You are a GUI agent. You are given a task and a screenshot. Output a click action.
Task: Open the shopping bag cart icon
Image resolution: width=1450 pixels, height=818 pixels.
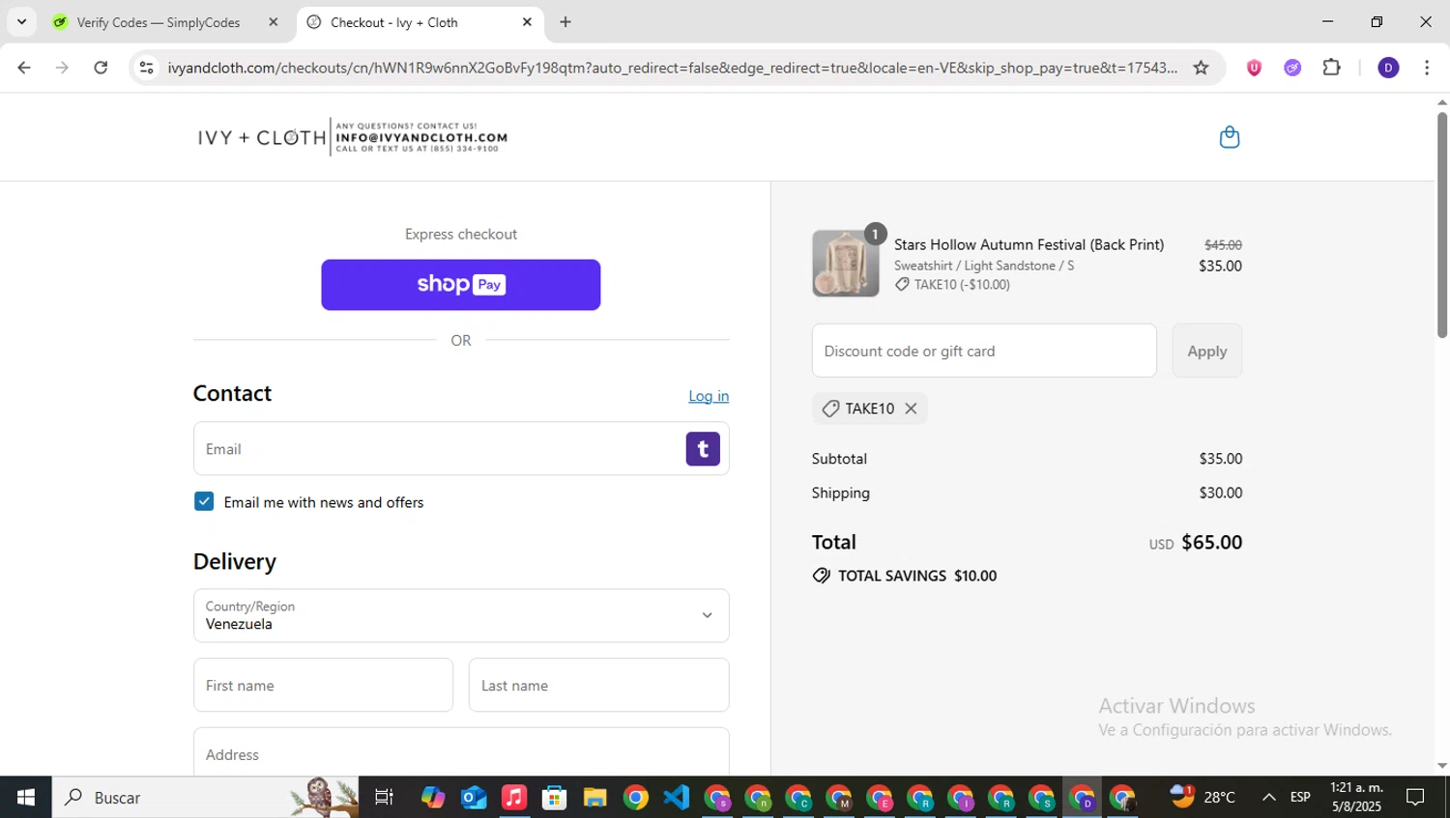pyautogui.click(x=1229, y=137)
